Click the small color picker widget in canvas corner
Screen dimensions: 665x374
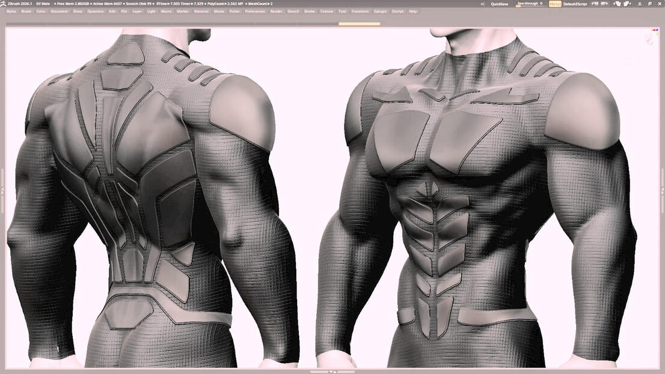coord(655,31)
